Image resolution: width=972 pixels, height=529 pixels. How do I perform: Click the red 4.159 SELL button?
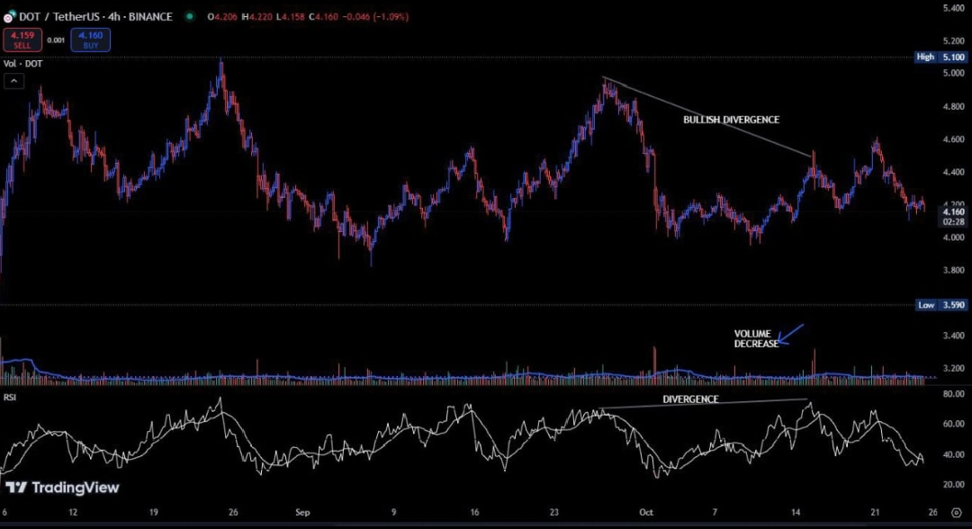click(22, 40)
